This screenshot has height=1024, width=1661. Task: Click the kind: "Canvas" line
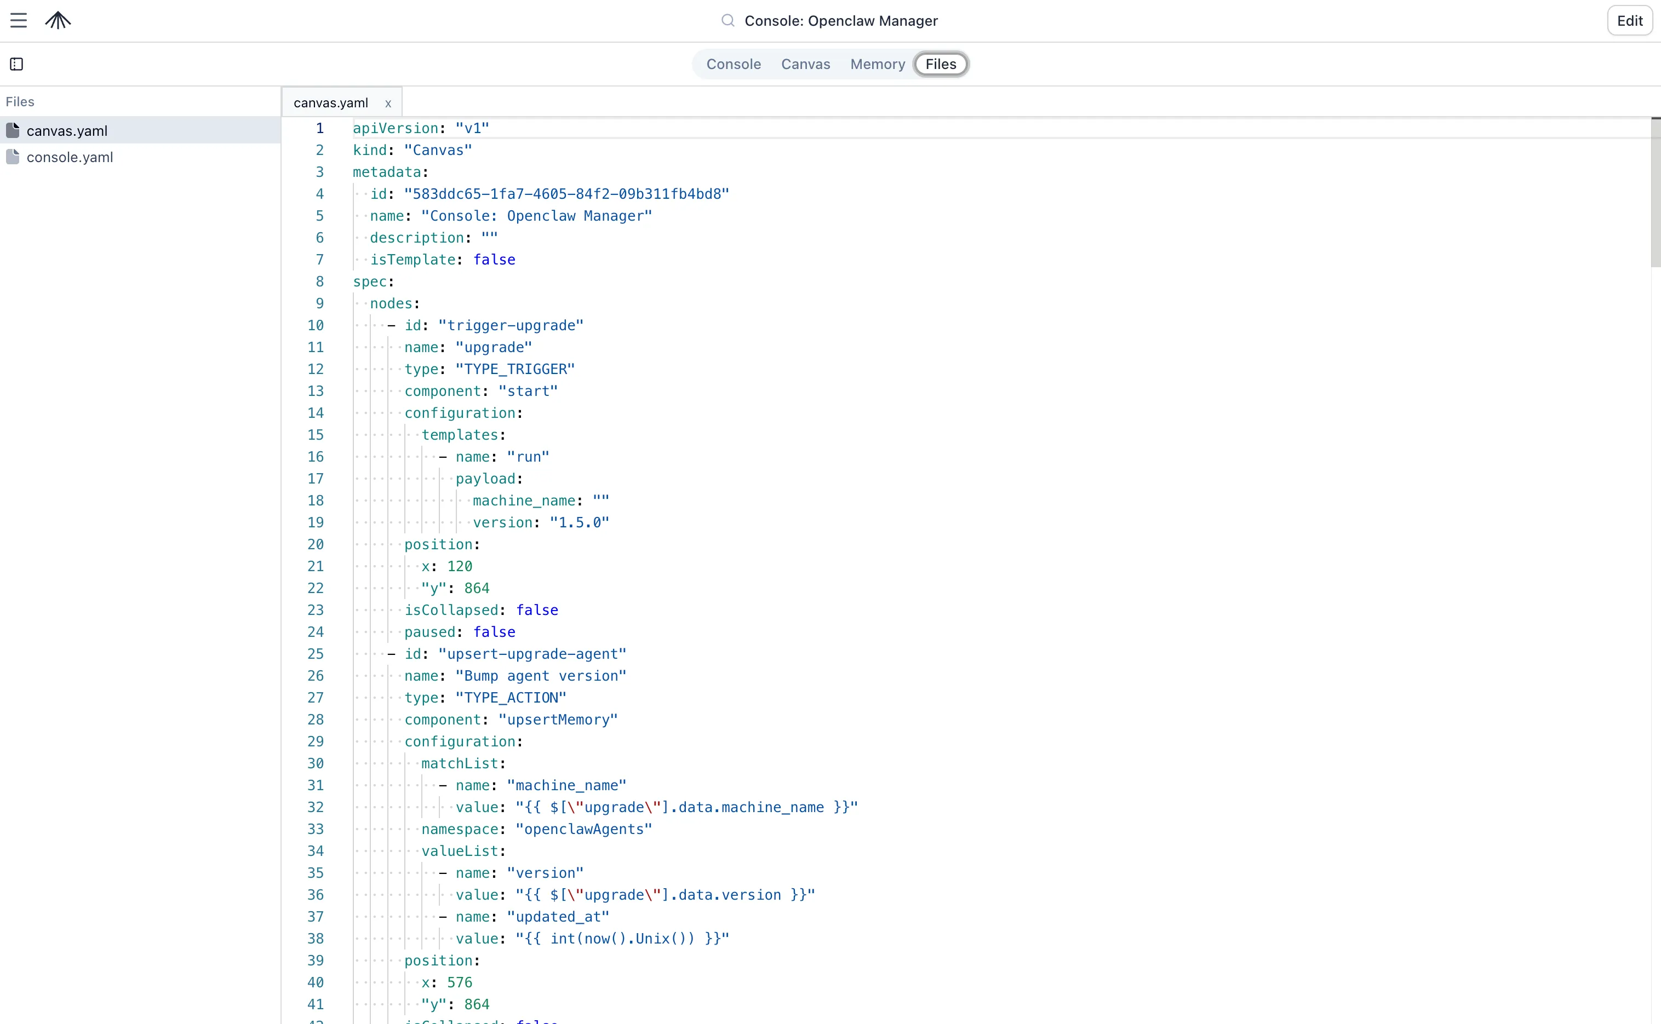pos(412,149)
